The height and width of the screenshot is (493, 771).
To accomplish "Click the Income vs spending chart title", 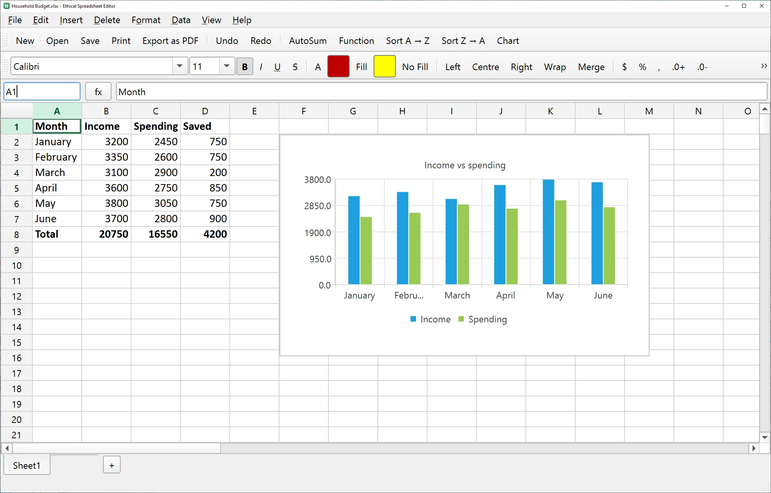I will coord(465,165).
